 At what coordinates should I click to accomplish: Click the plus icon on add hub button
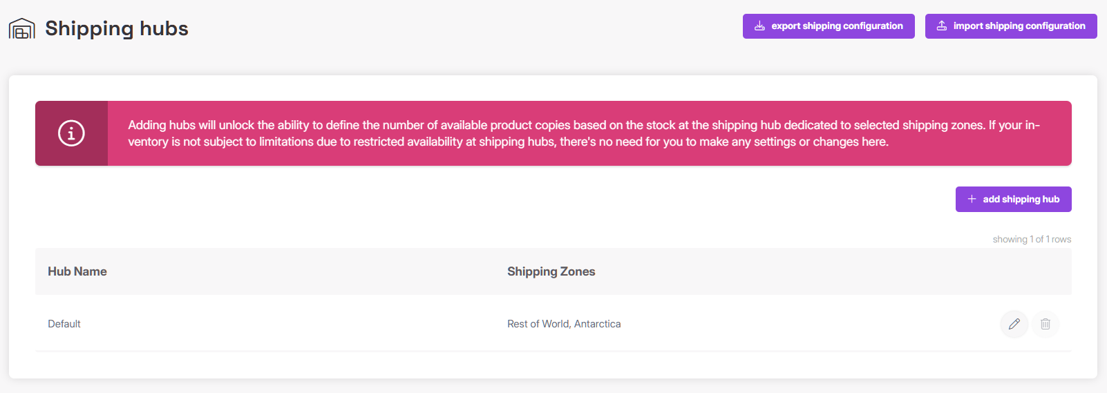coord(972,199)
